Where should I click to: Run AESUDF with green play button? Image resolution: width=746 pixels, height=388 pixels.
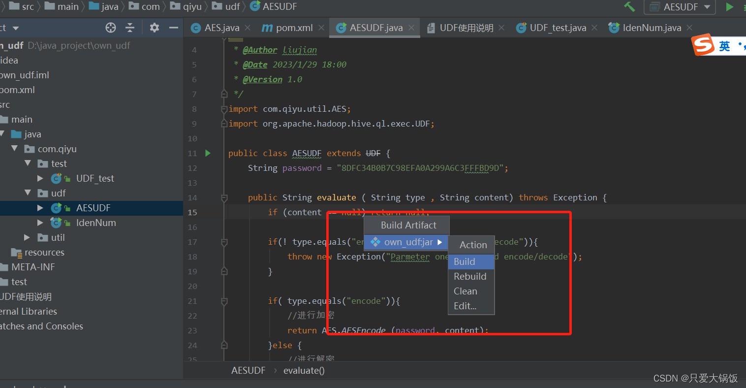pyautogui.click(x=730, y=7)
